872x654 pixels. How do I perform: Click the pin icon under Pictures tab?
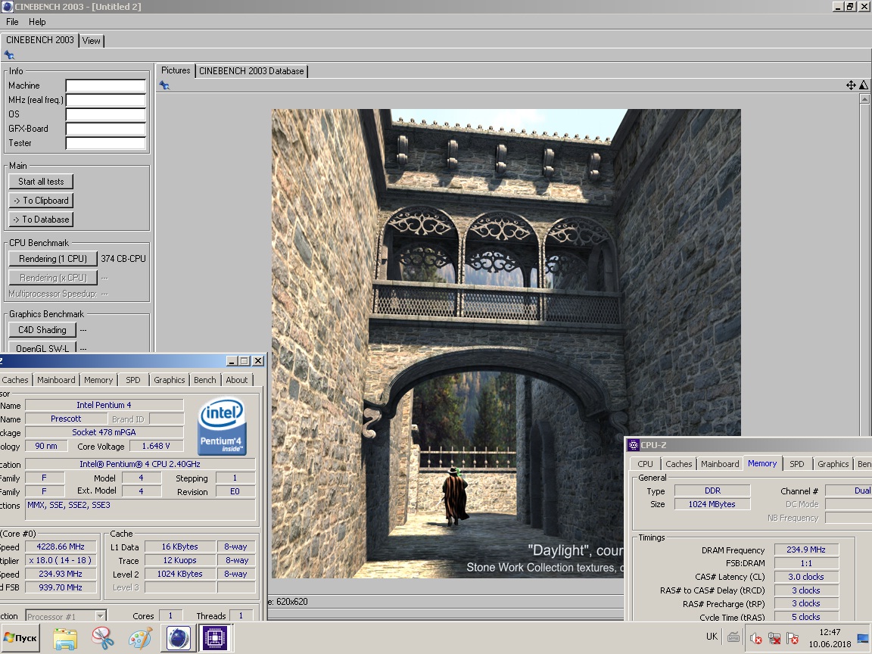click(x=164, y=85)
